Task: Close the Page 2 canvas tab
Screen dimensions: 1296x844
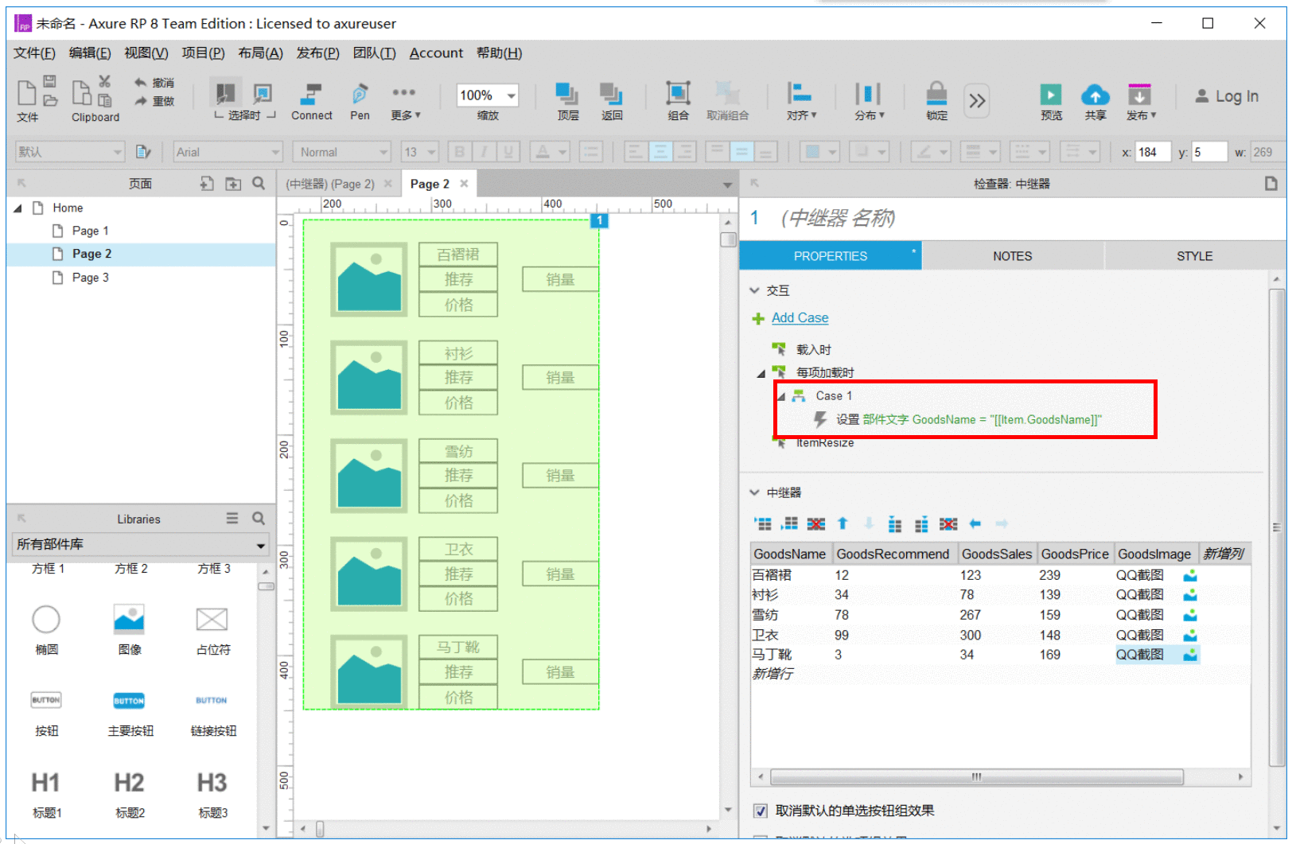Action: click(464, 184)
